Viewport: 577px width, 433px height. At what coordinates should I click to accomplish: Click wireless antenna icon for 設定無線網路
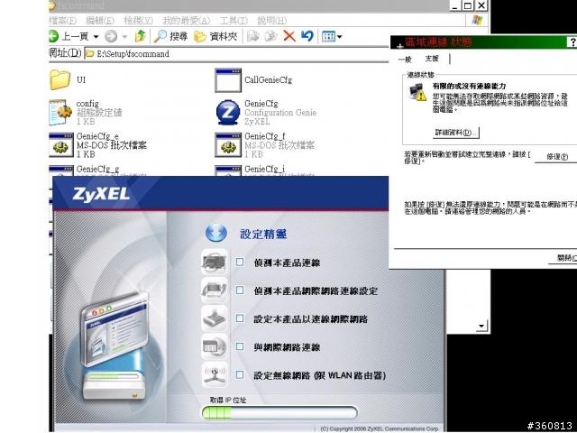coord(215,374)
